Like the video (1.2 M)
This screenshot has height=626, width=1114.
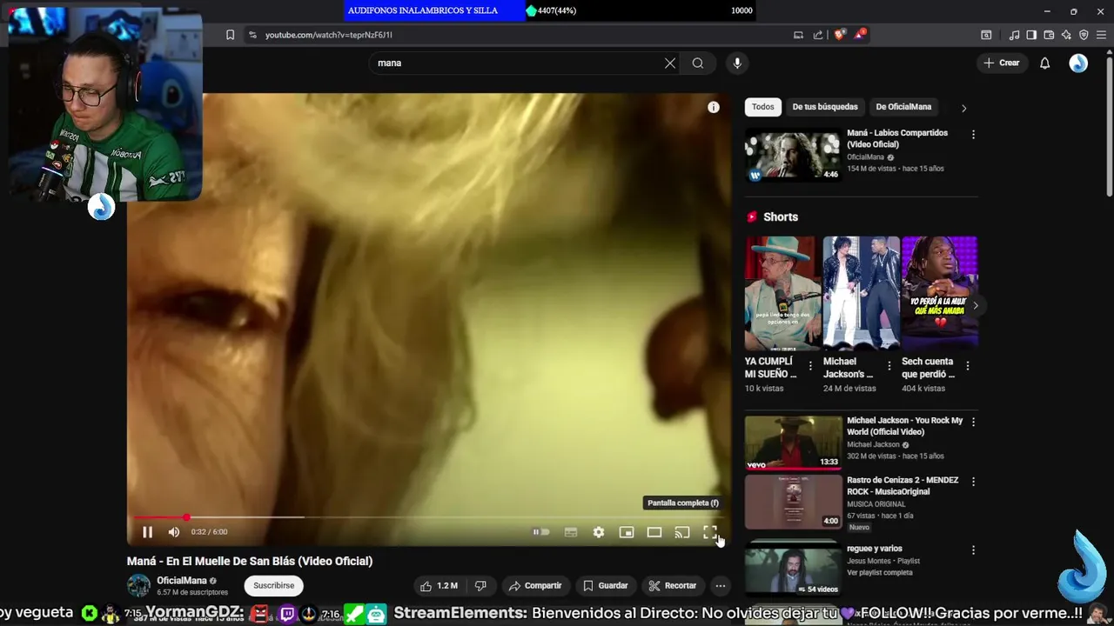(440, 586)
